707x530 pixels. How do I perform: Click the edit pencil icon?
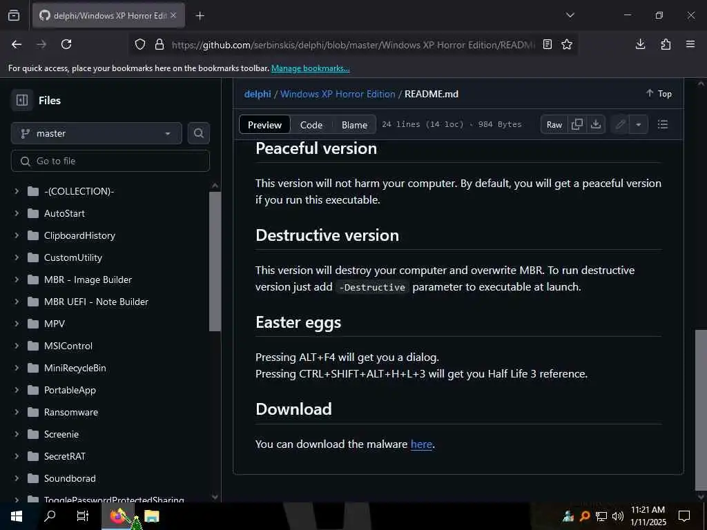click(621, 124)
